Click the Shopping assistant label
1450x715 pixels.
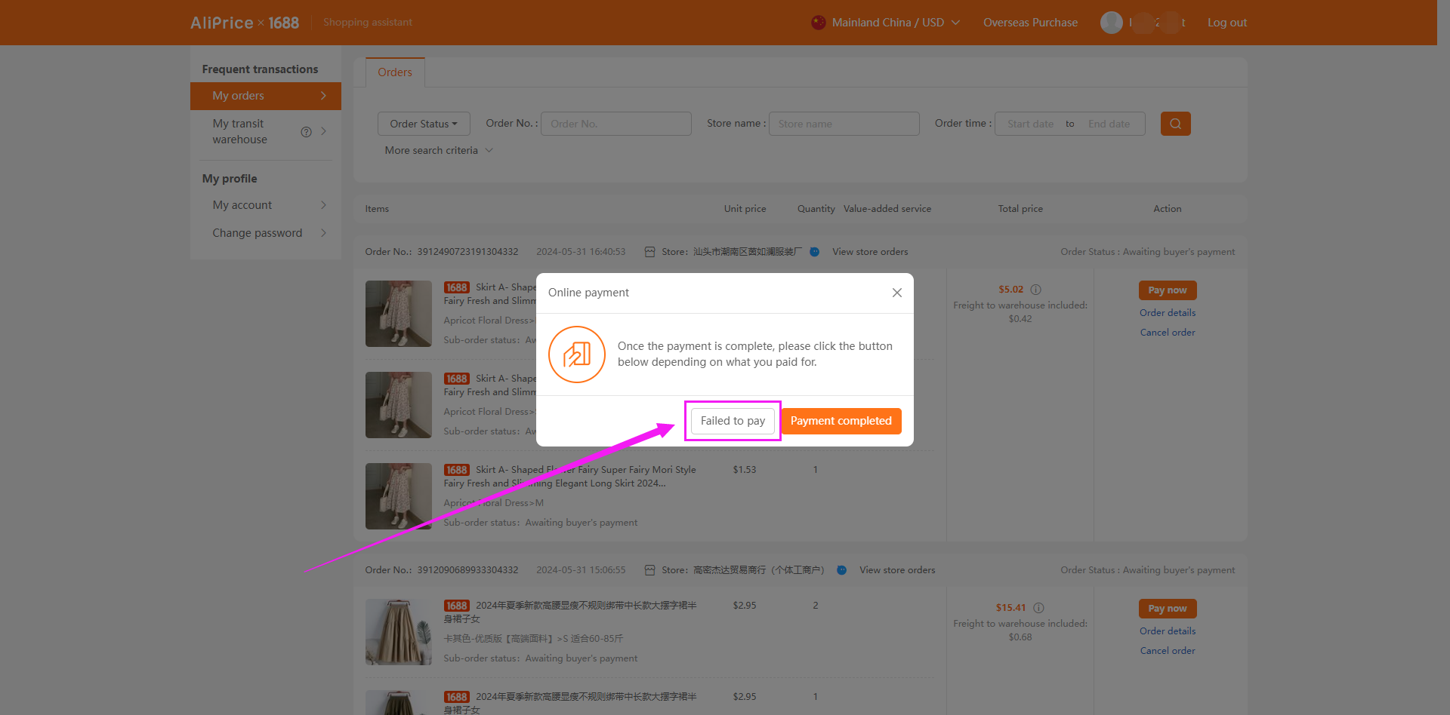[368, 23]
